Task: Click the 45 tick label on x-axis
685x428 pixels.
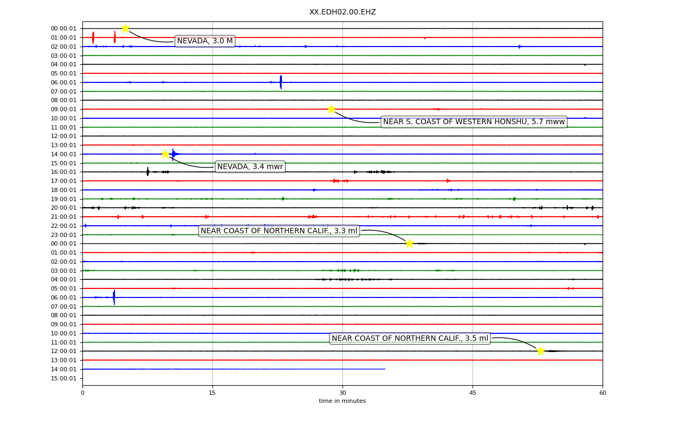Action: click(473, 393)
